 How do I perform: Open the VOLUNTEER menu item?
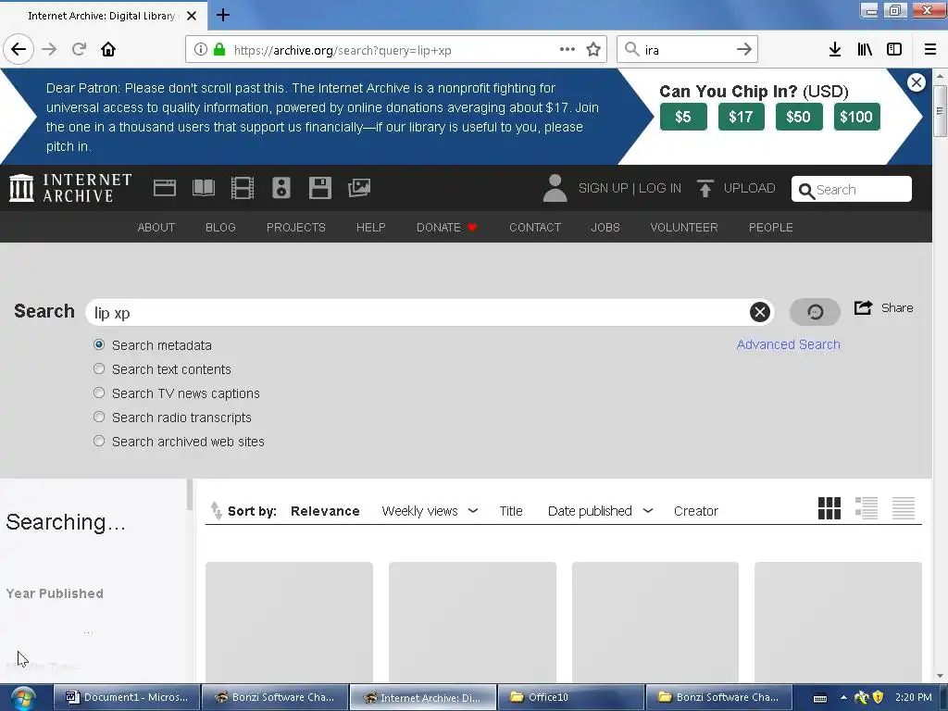click(684, 228)
